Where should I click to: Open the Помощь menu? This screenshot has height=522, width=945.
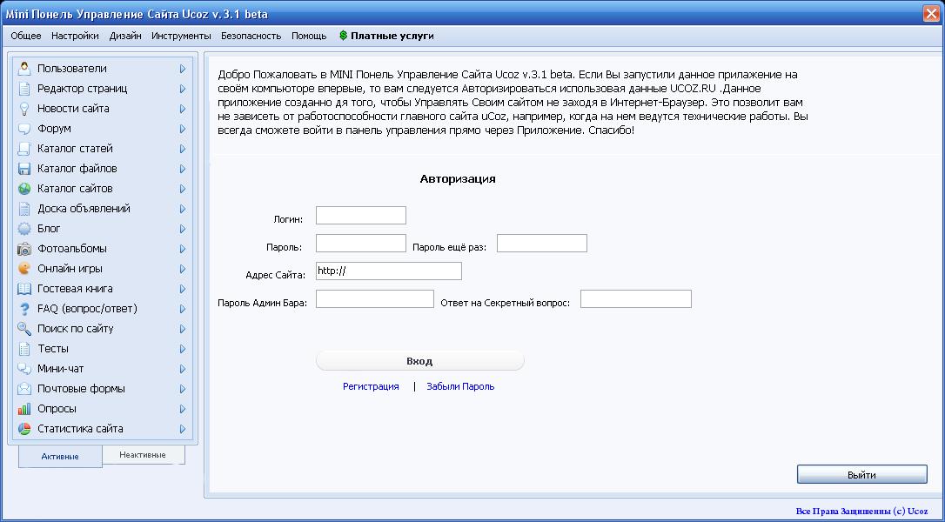[309, 36]
